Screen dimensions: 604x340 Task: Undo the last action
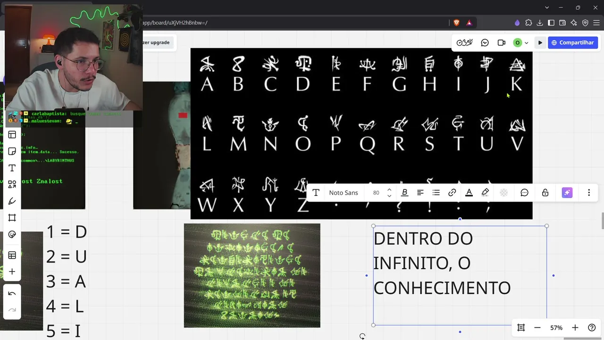(x=12, y=293)
